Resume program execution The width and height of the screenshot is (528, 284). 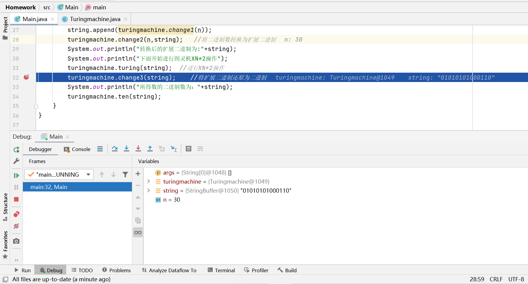click(x=17, y=175)
